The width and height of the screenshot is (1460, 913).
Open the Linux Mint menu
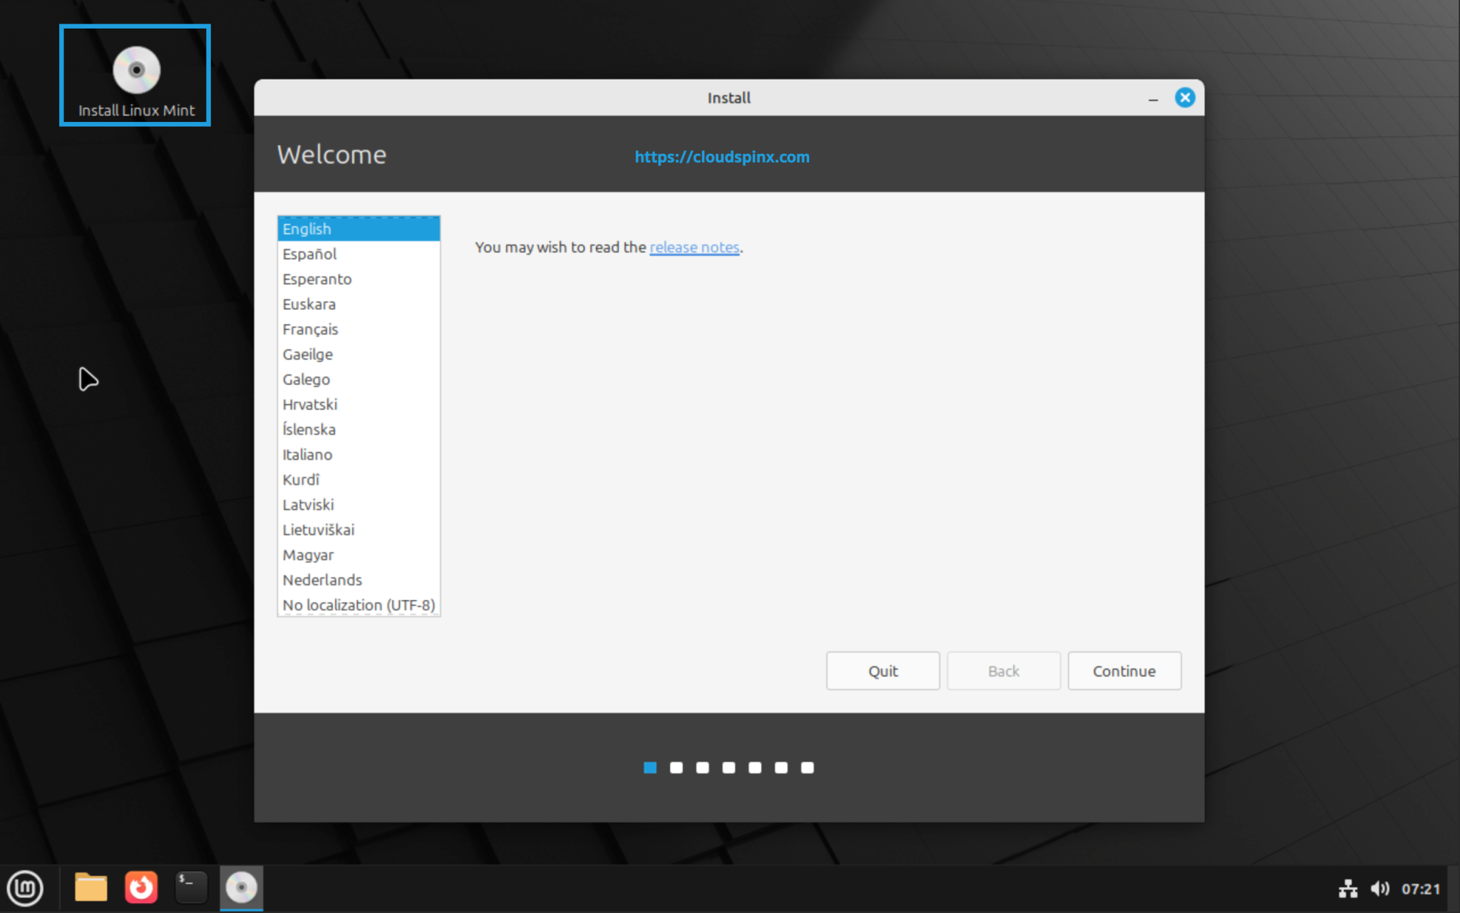[x=26, y=888]
